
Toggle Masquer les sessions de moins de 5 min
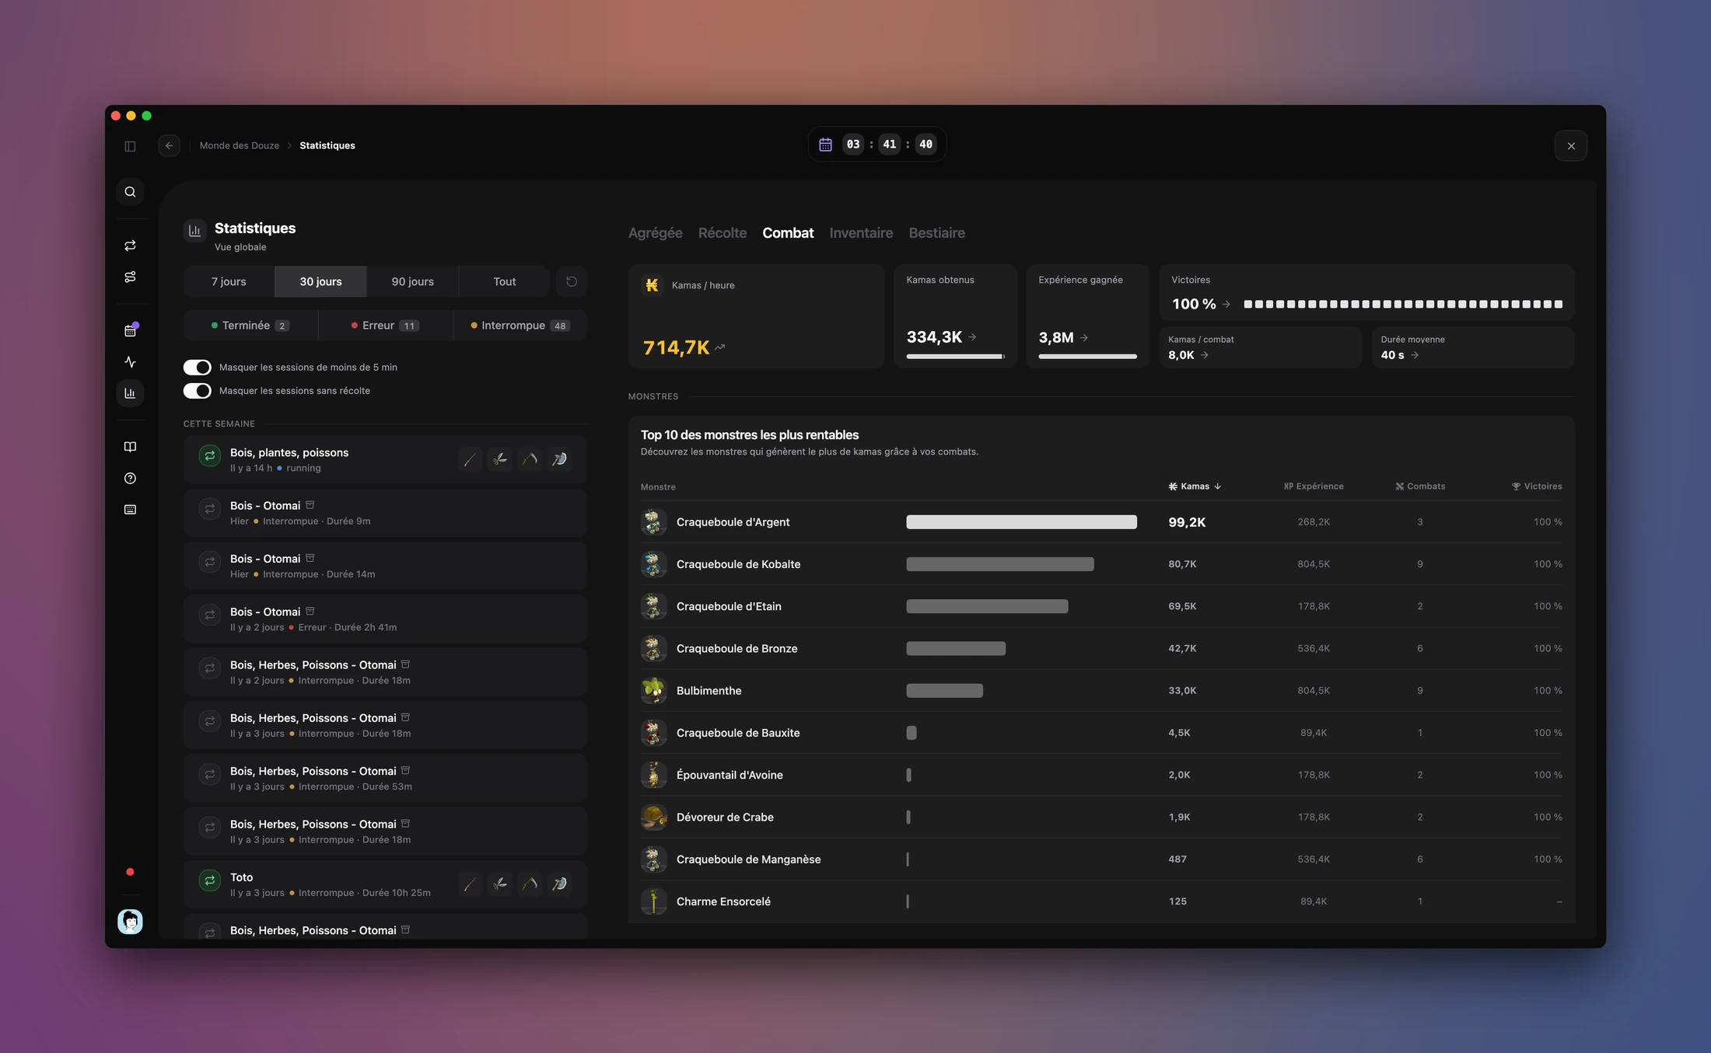click(198, 367)
